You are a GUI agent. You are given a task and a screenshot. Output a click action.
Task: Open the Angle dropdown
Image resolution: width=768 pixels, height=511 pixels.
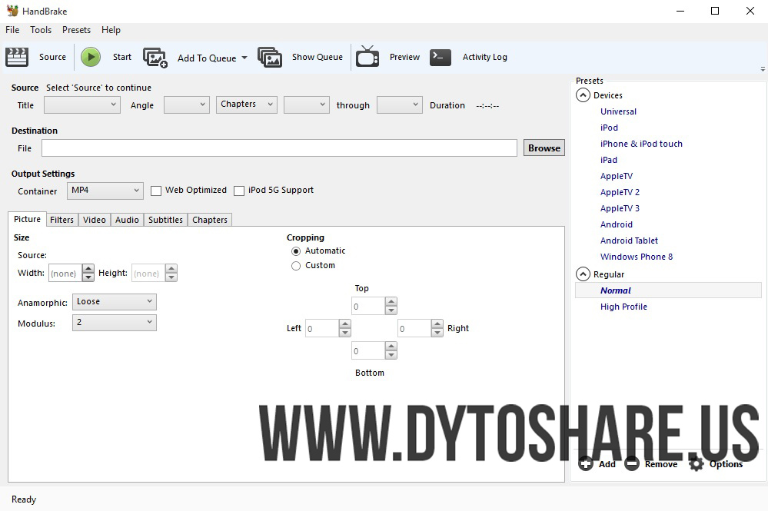187,105
